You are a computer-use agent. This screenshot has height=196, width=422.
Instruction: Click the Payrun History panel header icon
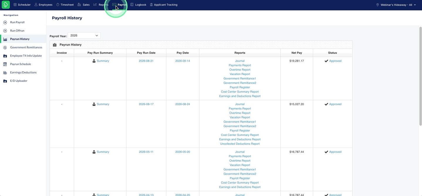pos(55,45)
